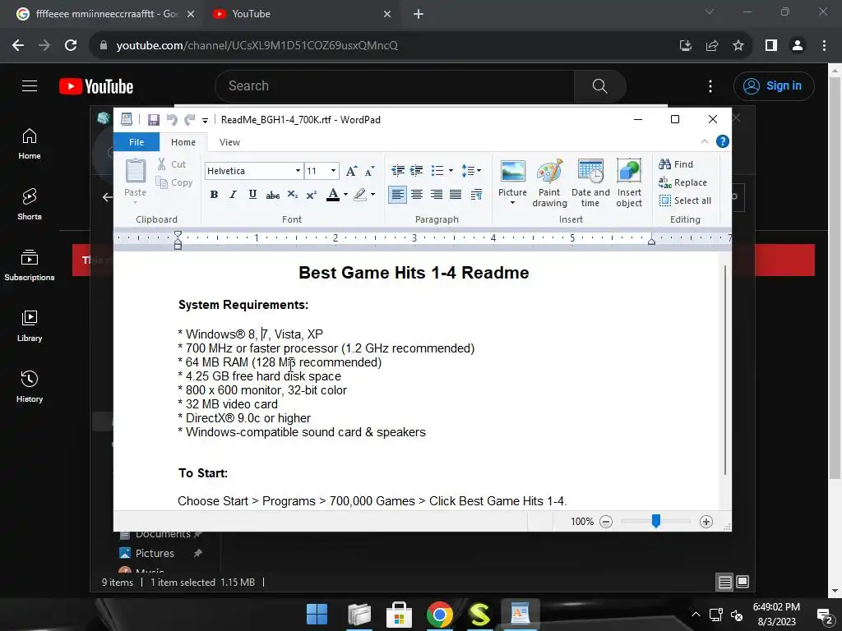Expand the bullet list style arrow

pyautogui.click(x=451, y=171)
